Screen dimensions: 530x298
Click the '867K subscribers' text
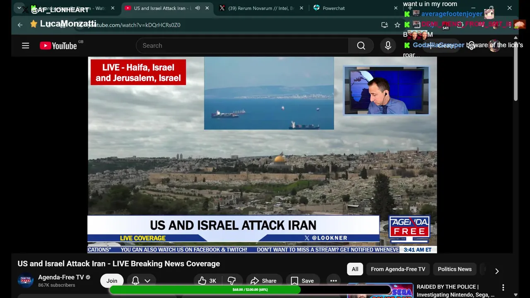click(x=57, y=285)
